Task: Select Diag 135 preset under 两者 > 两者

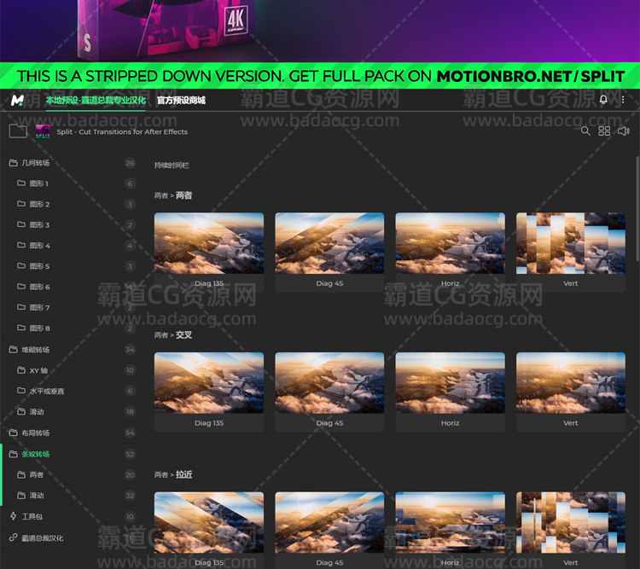Action: 209,253
